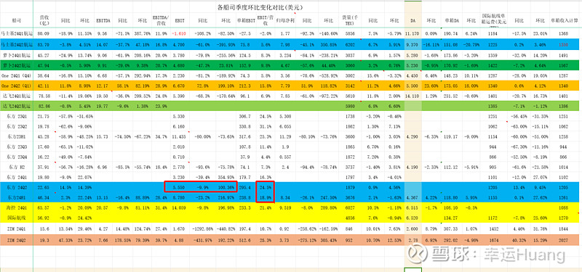
Task: Click the red-boxed 5.550 EBIT cell
Action: [180, 188]
